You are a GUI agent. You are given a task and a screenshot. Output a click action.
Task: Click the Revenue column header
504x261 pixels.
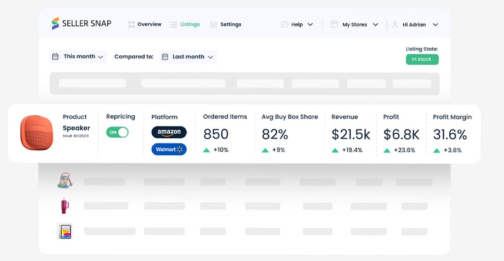tap(345, 117)
